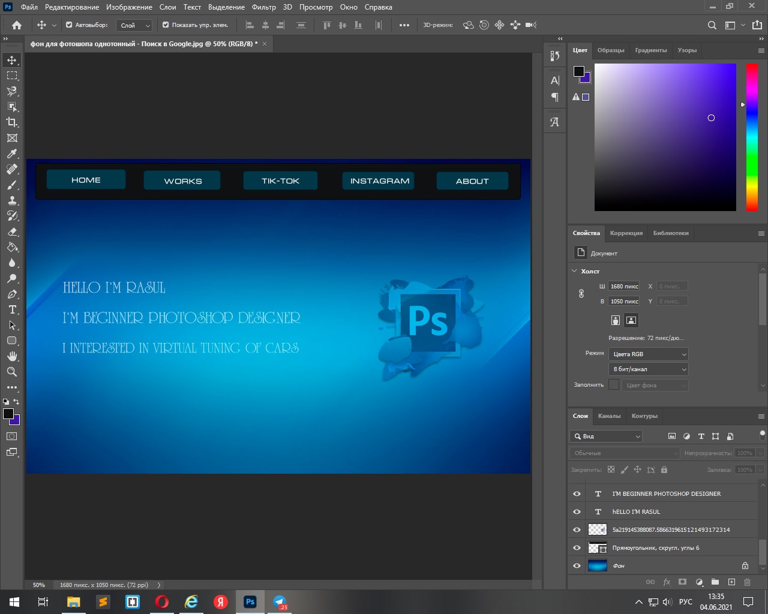Image resolution: width=768 pixels, height=614 pixels.
Task: Open the layer filter Вид dropdown
Action: point(606,437)
